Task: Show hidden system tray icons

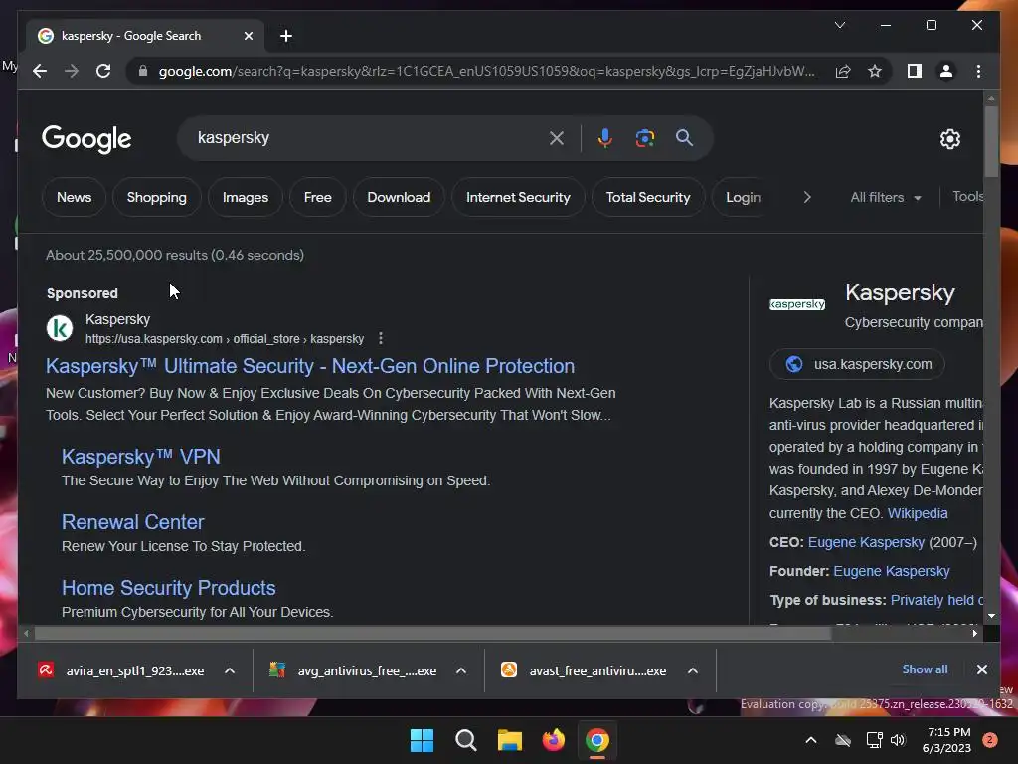Action: [811, 740]
